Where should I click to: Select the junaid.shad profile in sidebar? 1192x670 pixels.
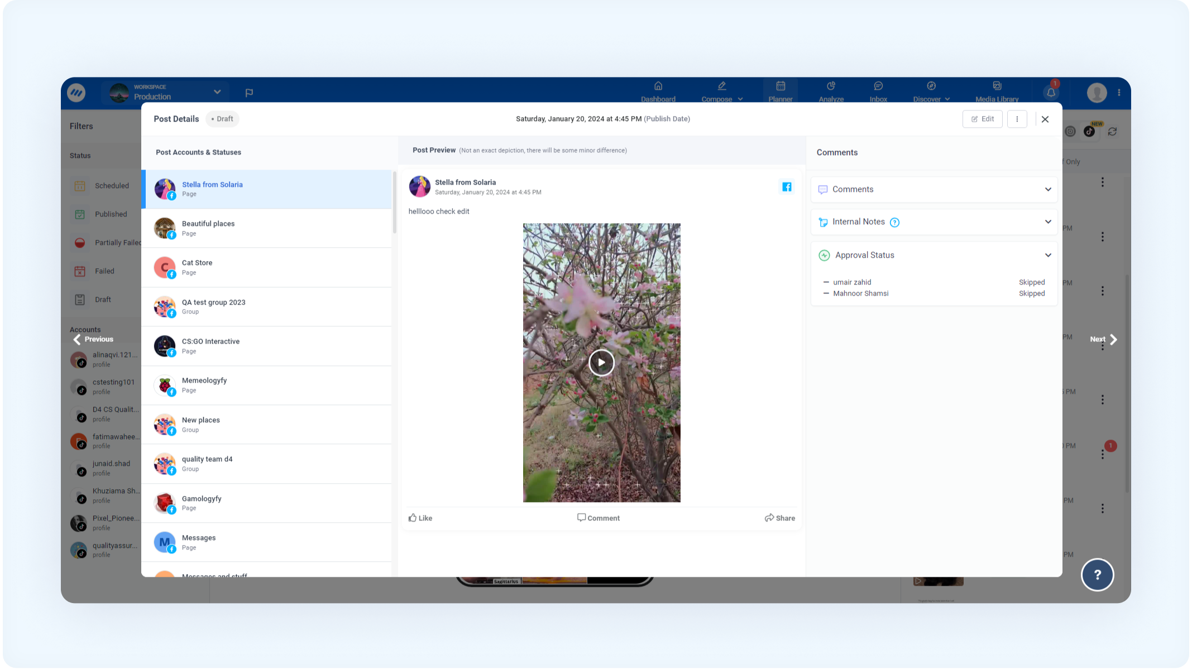point(104,468)
